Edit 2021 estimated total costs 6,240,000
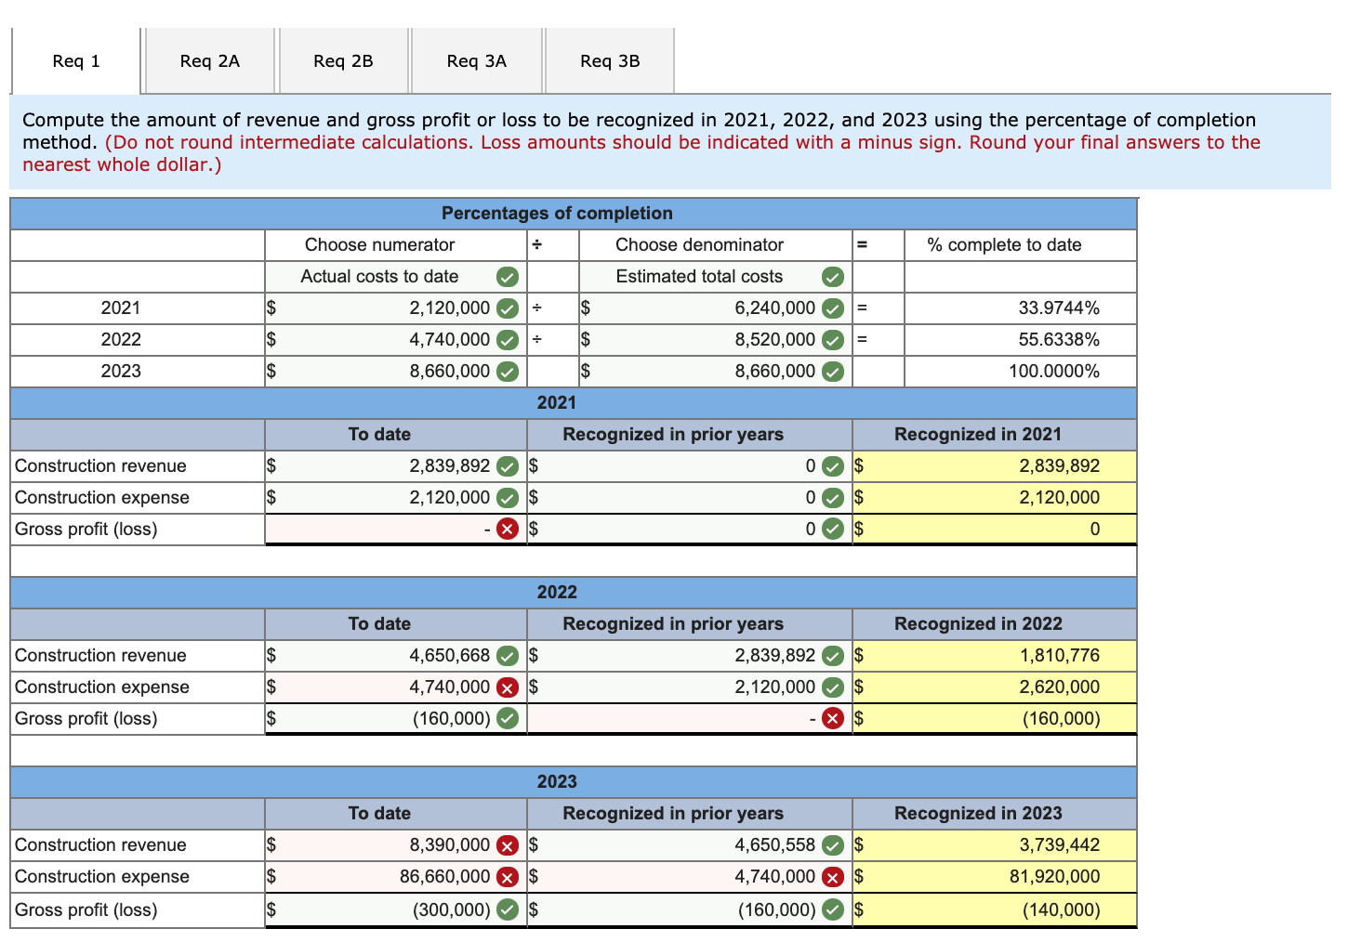 coord(716,308)
